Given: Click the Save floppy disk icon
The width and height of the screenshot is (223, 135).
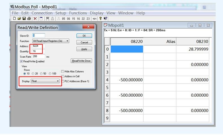Looking at the screenshot, I should click(x=24, y=19).
